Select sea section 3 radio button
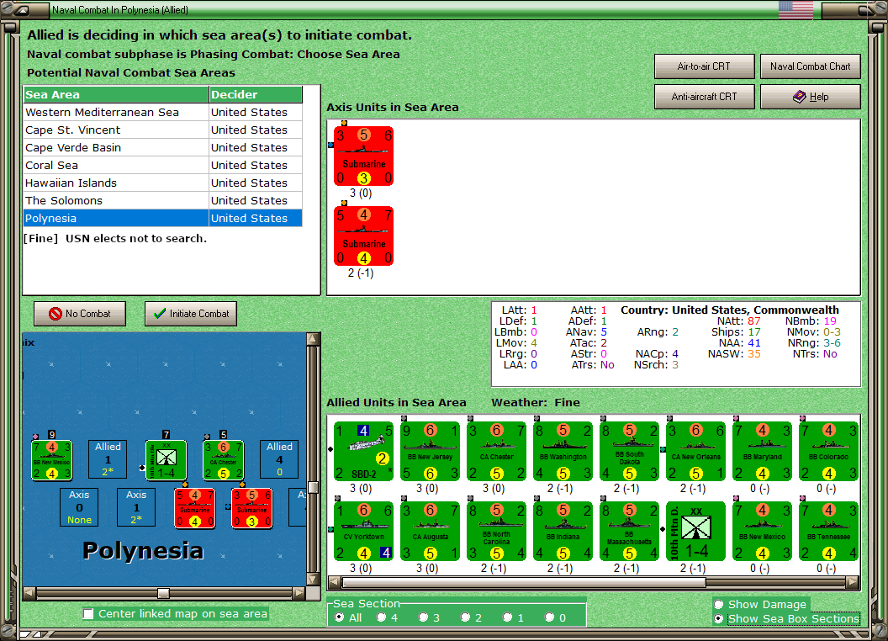888x641 pixels. [x=423, y=617]
